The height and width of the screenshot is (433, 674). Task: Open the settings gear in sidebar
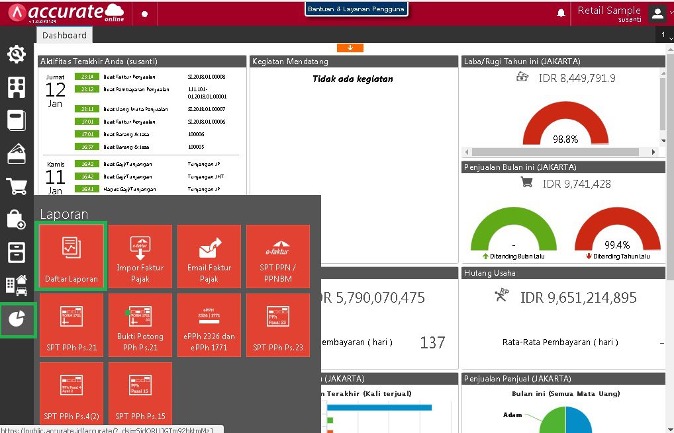click(17, 54)
